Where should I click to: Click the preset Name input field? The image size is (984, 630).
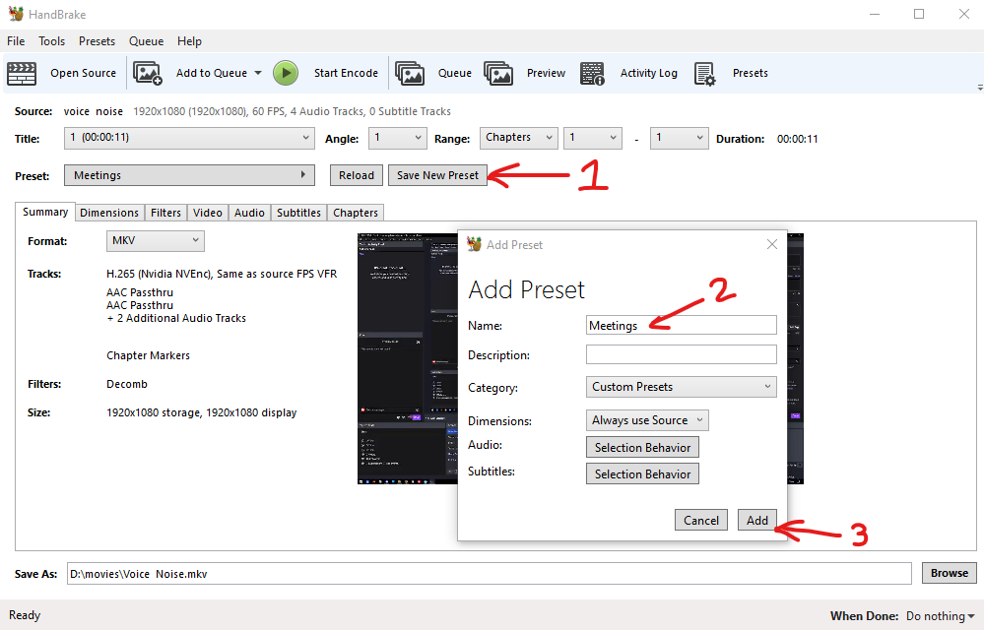point(681,325)
